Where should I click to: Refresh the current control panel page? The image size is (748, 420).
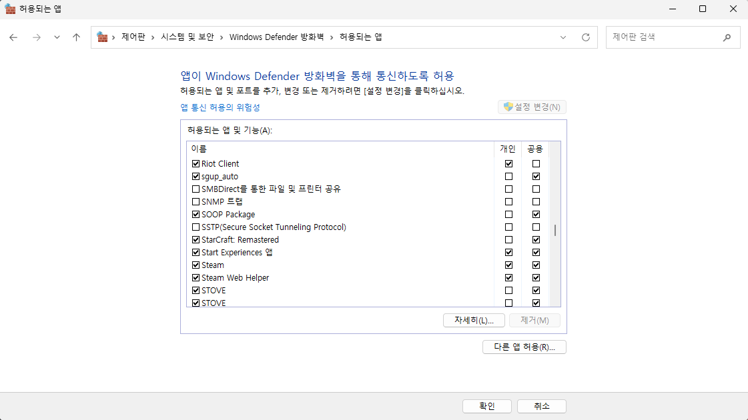tap(586, 37)
